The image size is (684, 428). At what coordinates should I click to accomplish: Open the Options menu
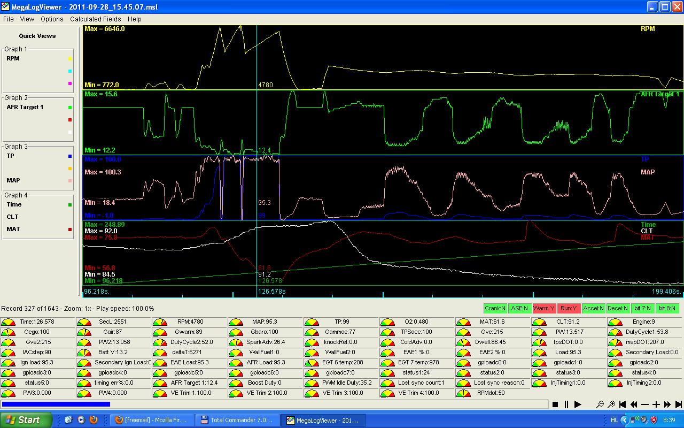[52, 19]
